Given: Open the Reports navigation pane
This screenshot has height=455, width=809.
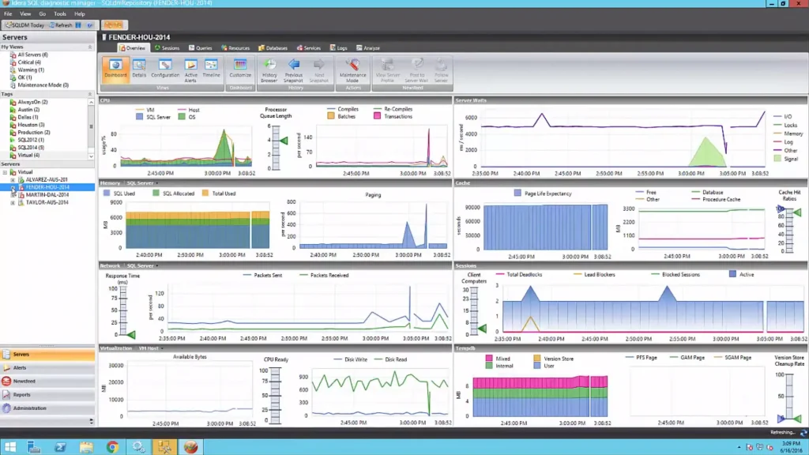Looking at the screenshot, I should [47, 395].
